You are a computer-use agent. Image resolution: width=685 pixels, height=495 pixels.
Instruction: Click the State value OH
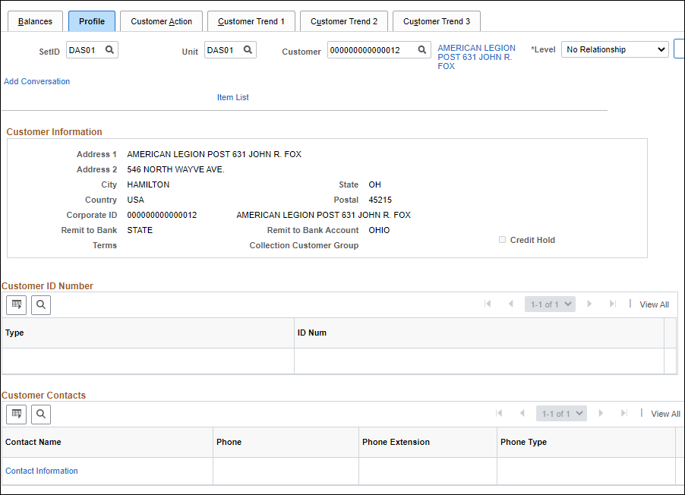(375, 184)
